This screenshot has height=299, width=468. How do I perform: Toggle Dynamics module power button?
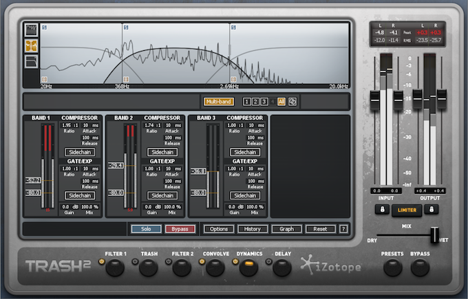point(235,261)
